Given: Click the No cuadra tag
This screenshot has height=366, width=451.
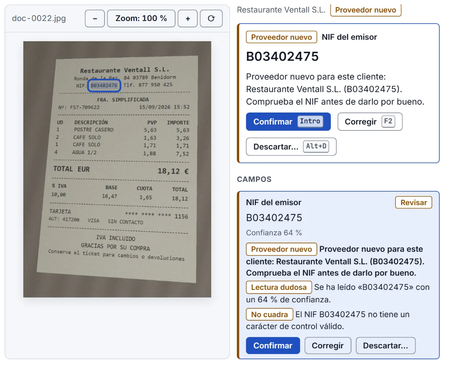Looking at the screenshot, I should tap(269, 314).
